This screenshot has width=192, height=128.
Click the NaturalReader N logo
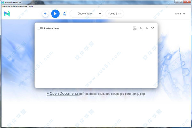coord(7,13)
